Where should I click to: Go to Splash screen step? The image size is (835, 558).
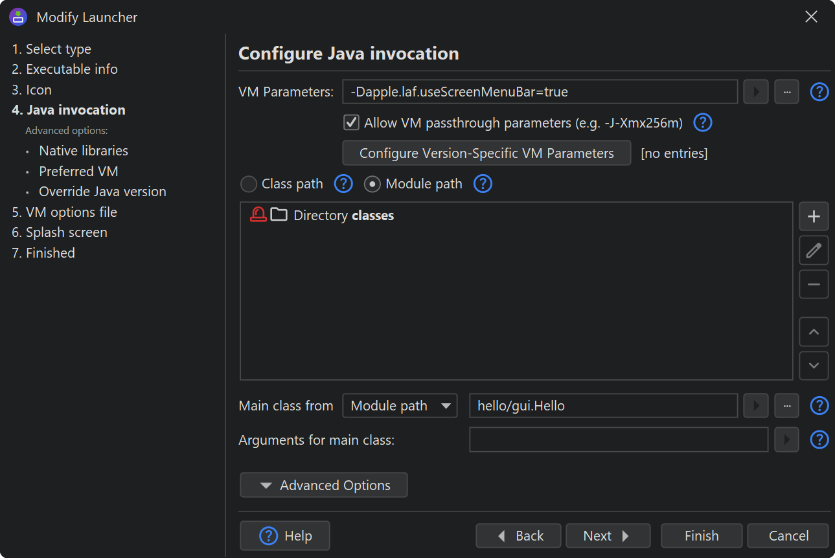66,232
